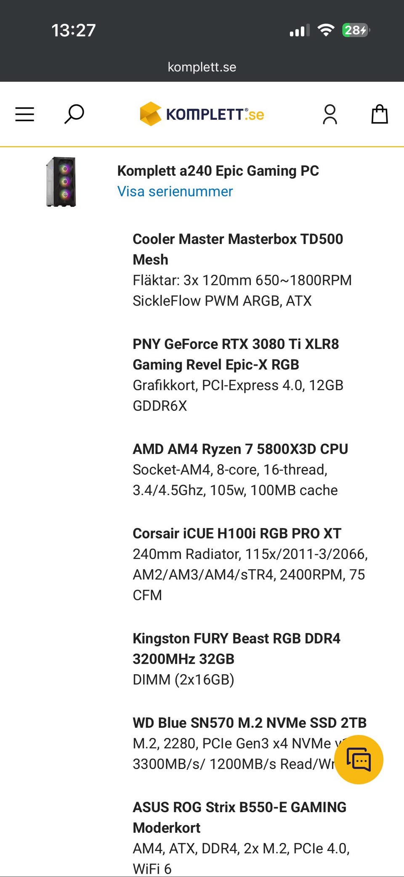Select Kingston FURY Beast RGB DDR4 item
This screenshot has height=877, width=404.
coord(237,648)
